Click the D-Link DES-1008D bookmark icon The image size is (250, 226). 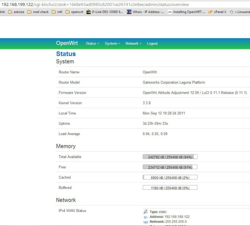pos(89,12)
